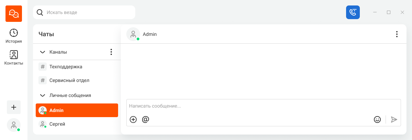Select the Admin chat in list
The width and height of the screenshot is (412, 140).
77,110
